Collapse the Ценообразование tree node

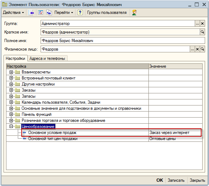click(11, 126)
